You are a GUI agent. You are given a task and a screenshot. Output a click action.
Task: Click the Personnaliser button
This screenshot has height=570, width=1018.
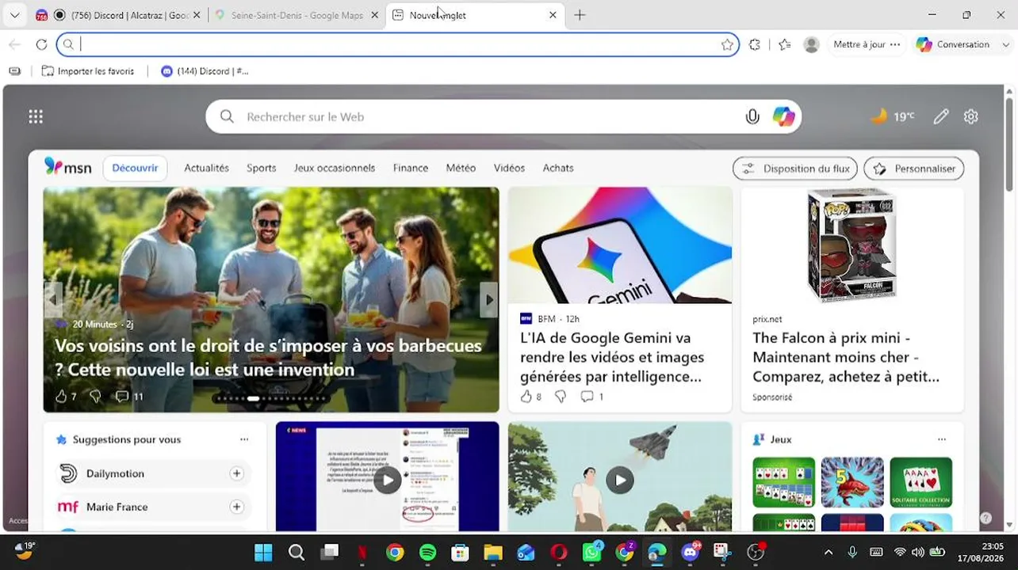point(914,168)
